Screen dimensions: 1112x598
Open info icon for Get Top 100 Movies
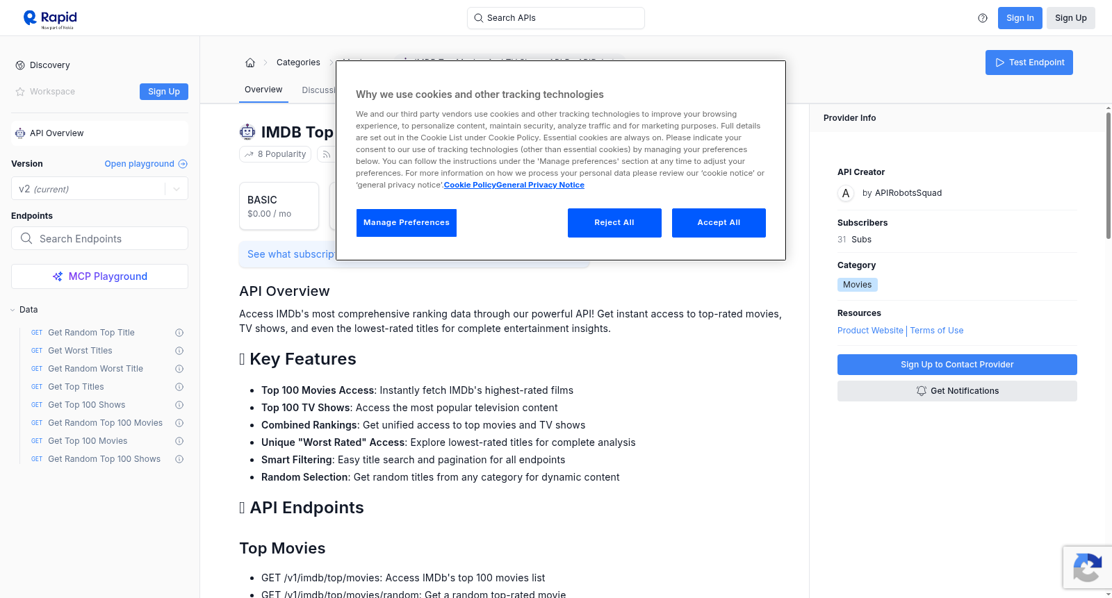[x=179, y=441]
